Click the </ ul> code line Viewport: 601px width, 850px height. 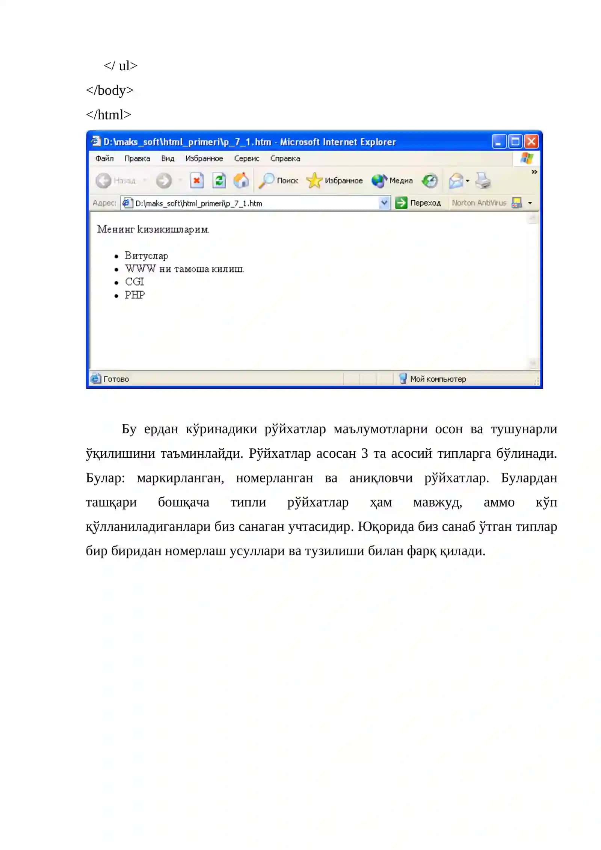(x=121, y=66)
